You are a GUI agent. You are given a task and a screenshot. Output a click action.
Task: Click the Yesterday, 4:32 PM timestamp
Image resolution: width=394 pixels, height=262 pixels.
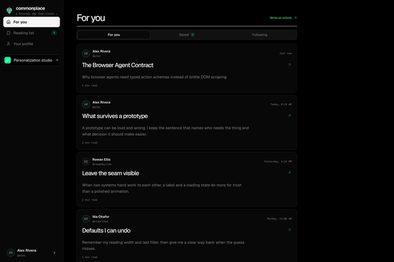tap(278, 161)
